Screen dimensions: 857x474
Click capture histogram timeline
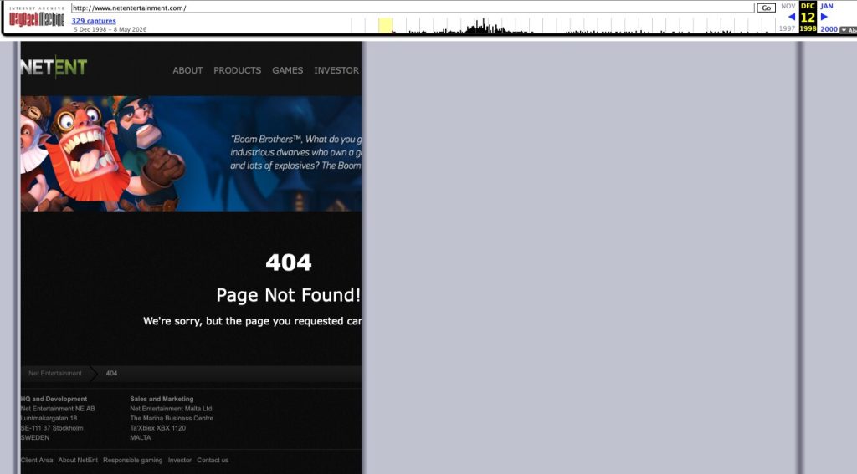tap(563, 25)
